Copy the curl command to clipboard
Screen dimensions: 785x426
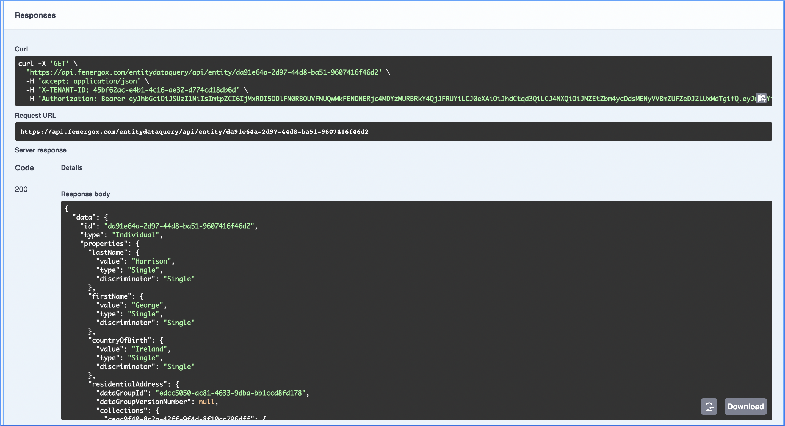coord(761,98)
